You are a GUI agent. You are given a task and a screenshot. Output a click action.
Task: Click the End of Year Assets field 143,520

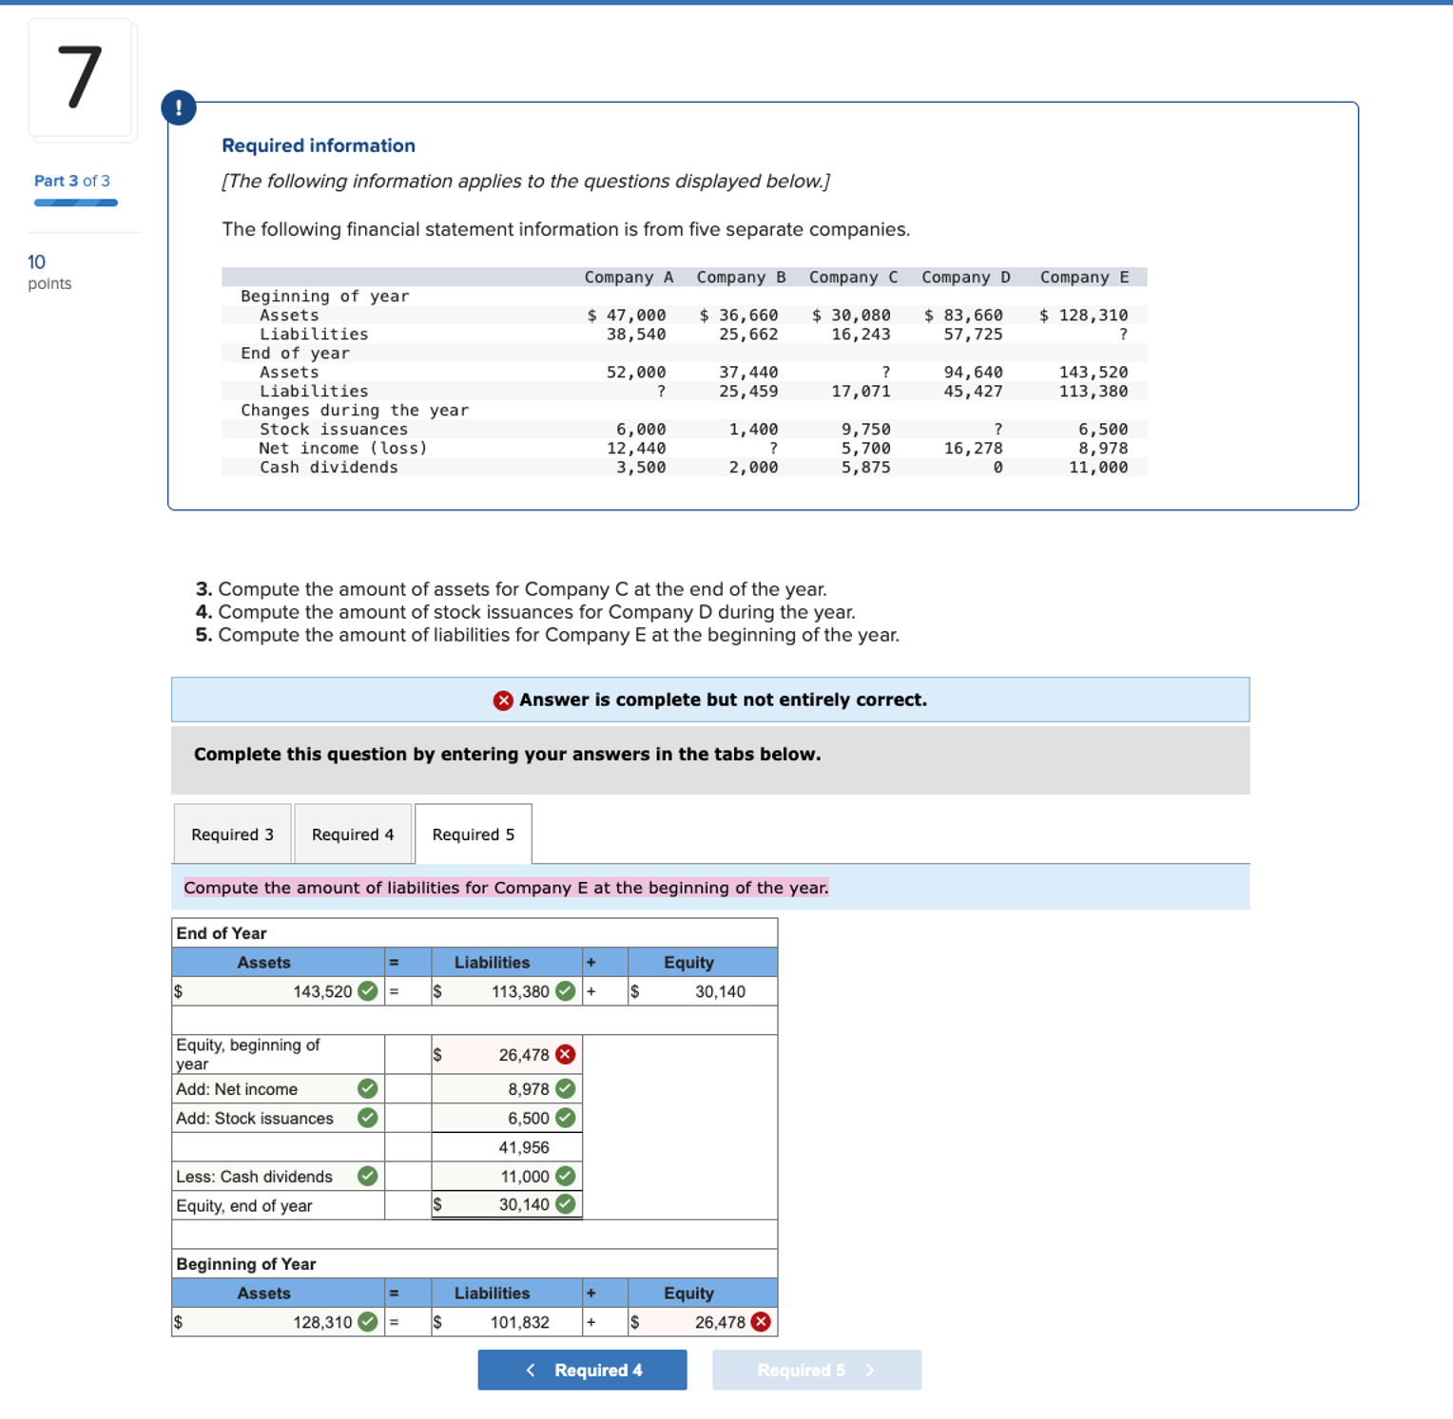click(x=278, y=991)
